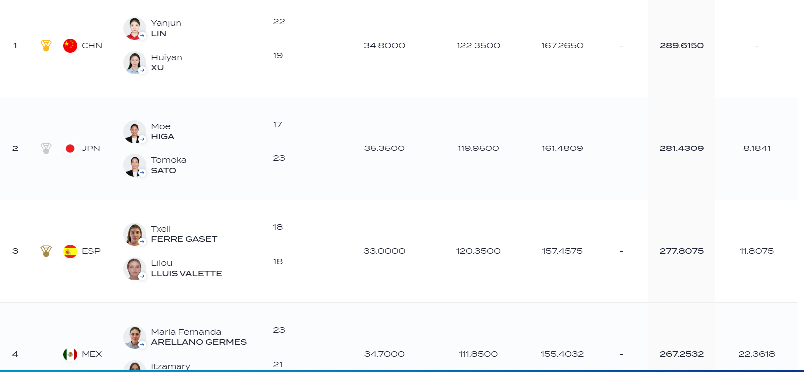
Task: Open Tomoka SATO's athlete photo
Action: [x=134, y=165]
